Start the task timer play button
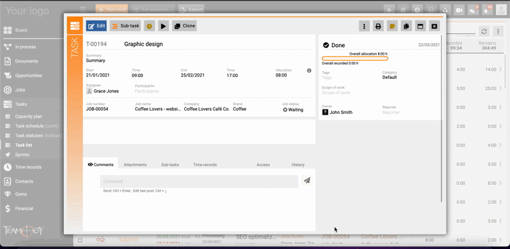 [x=164, y=26]
